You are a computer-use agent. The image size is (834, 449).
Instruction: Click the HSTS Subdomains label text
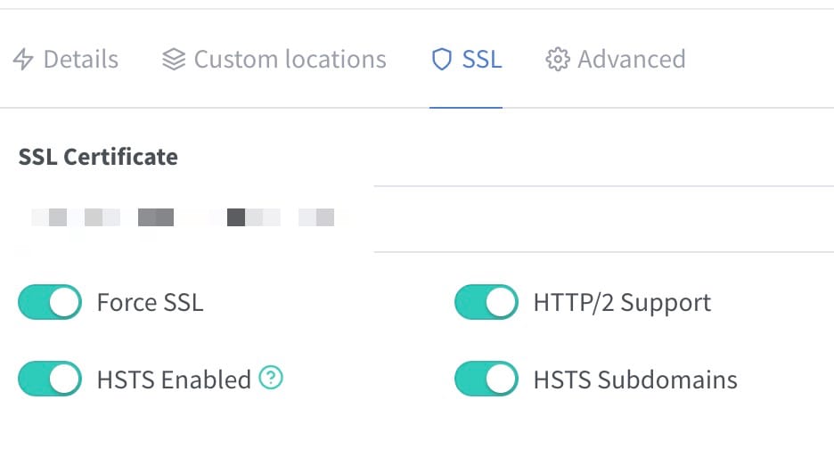635,380
